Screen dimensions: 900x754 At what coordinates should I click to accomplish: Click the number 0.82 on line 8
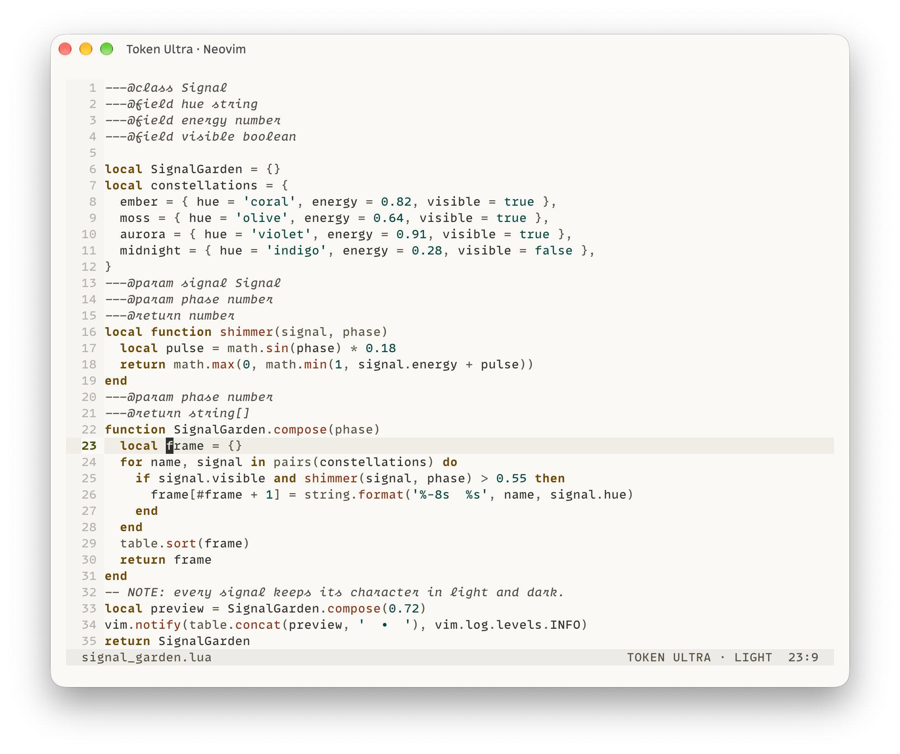tap(396, 202)
